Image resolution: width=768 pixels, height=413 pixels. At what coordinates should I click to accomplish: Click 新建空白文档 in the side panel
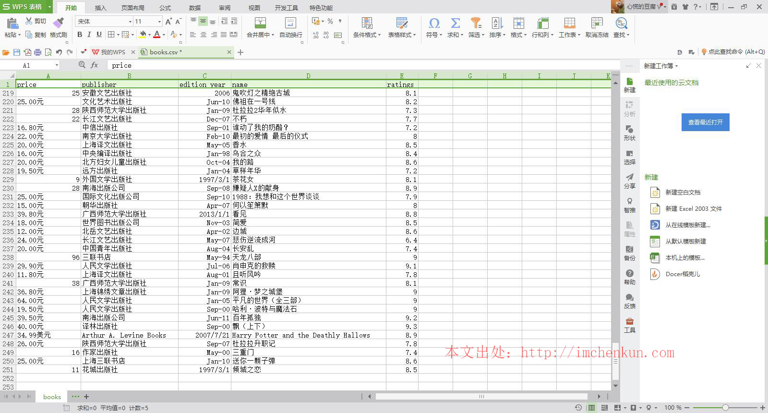pyautogui.click(x=683, y=193)
